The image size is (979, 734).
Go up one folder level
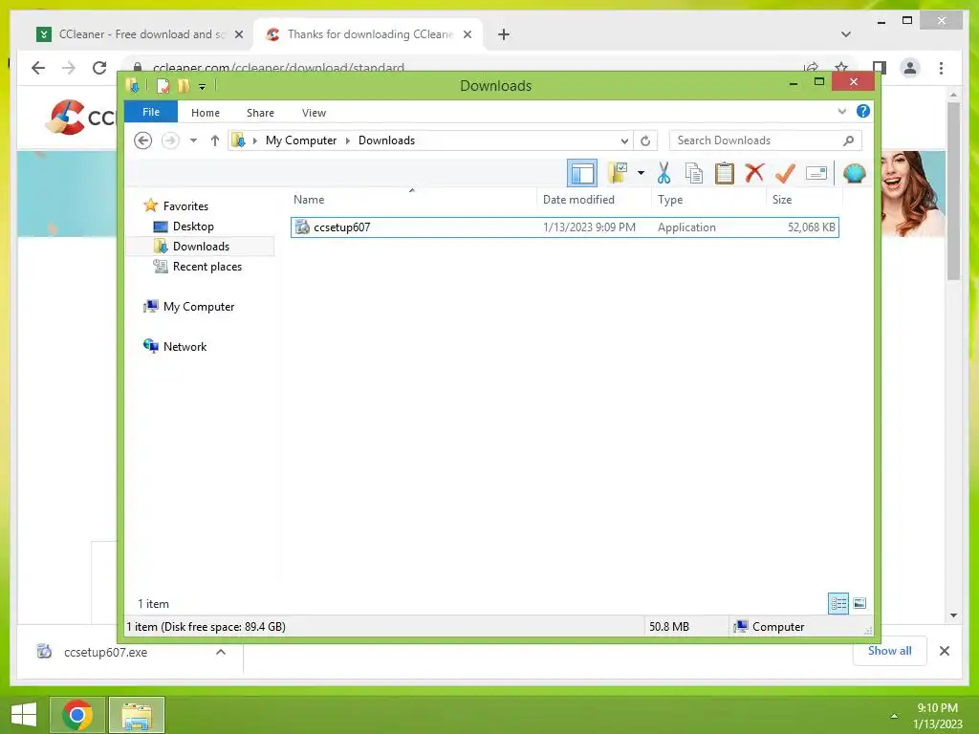click(215, 140)
